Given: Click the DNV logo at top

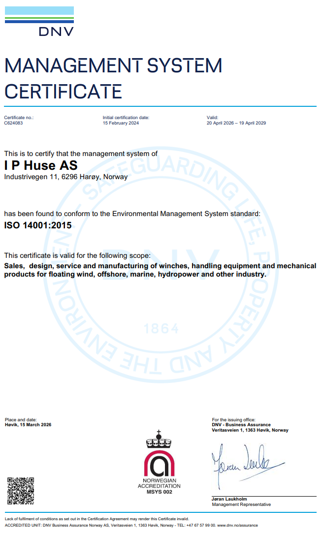Looking at the screenshot, I should point(39,21).
